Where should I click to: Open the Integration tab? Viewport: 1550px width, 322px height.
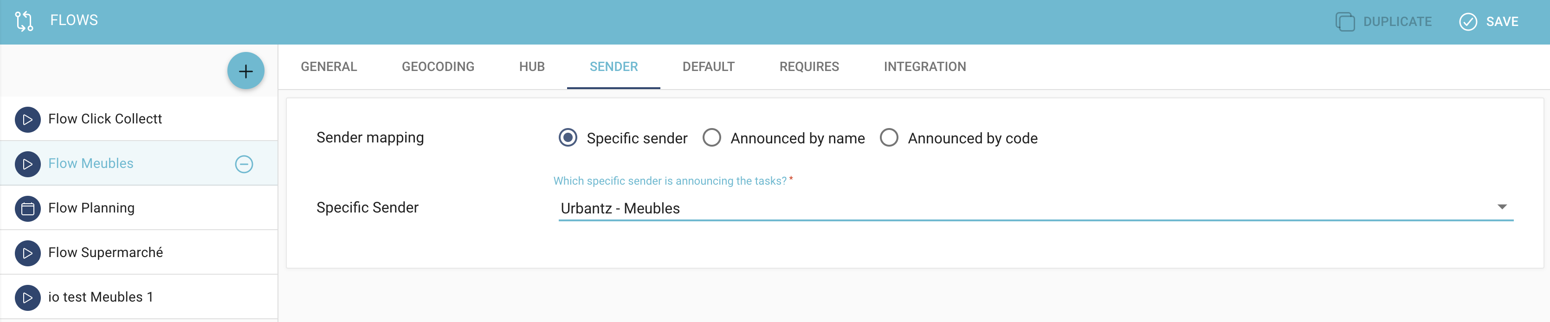(925, 67)
